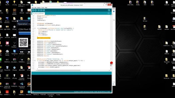
Task: Select the nn.png file label on desktop
Action: tap(58, 94)
